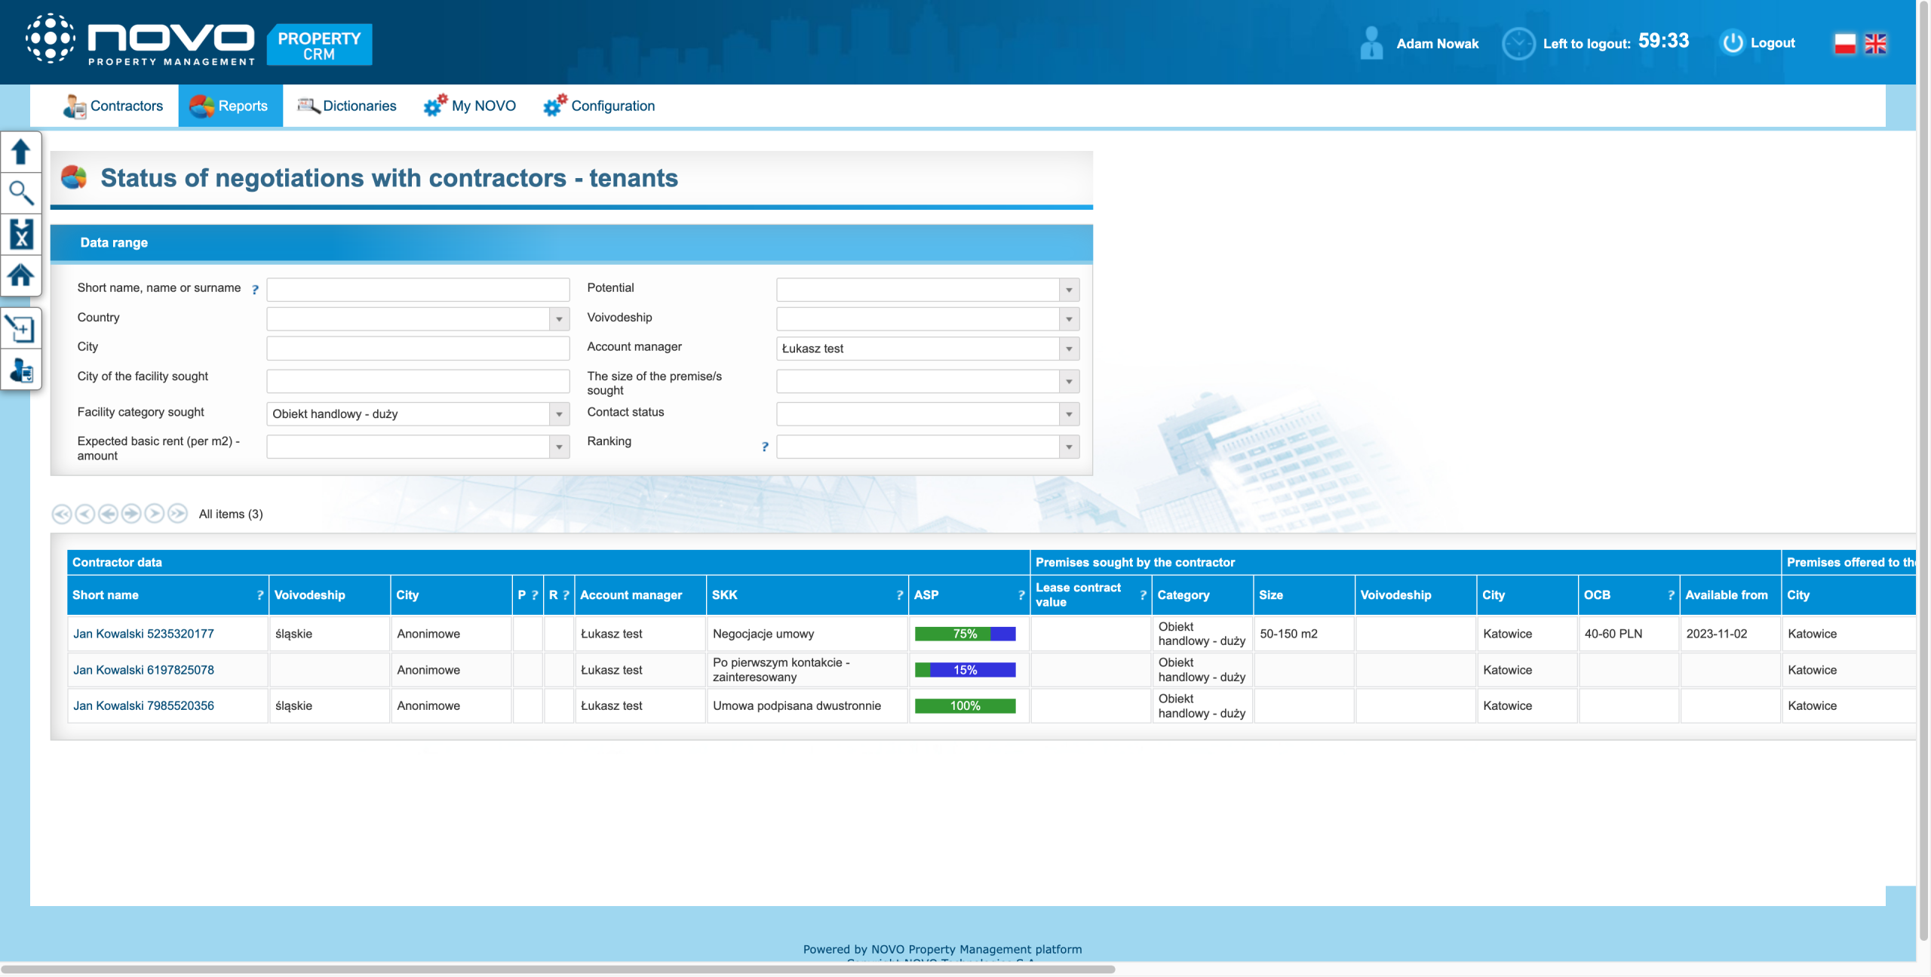Go to last page of results
Image resolution: width=1931 pixels, height=977 pixels.
pos(177,514)
